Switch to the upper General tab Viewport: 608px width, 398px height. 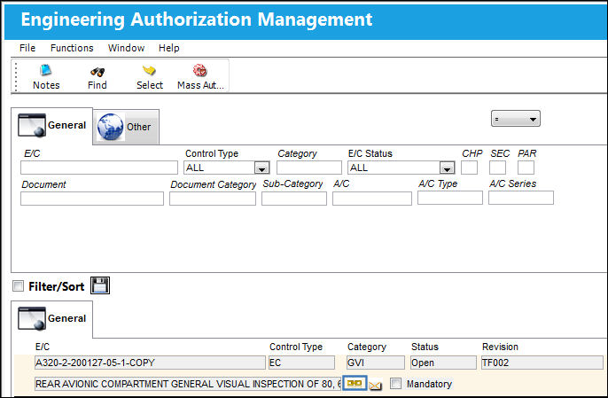point(52,126)
